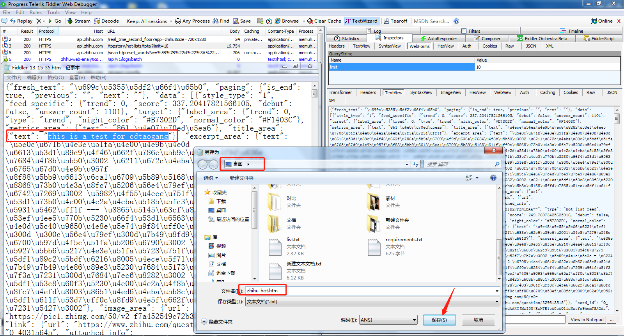
Task: Expand the 桌面 breadcrumb arrow in address bar
Action: tap(248, 164)
